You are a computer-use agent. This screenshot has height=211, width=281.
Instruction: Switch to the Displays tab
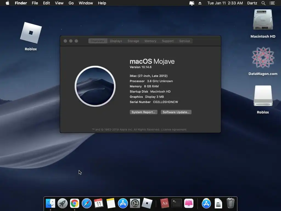click(x=116, y=41)
